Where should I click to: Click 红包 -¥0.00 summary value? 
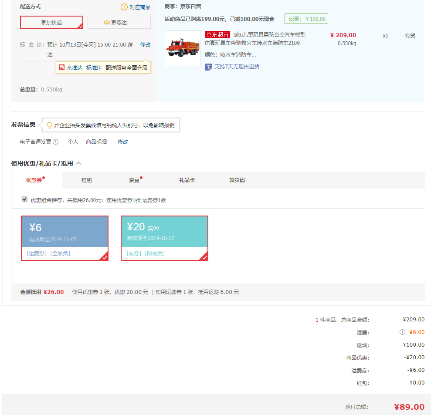416,383
